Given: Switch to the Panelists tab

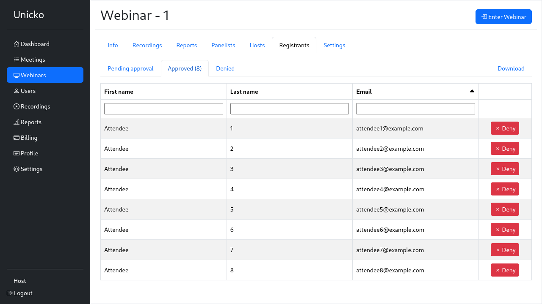Looking at the screenshot, I should [x=223, y=45].
